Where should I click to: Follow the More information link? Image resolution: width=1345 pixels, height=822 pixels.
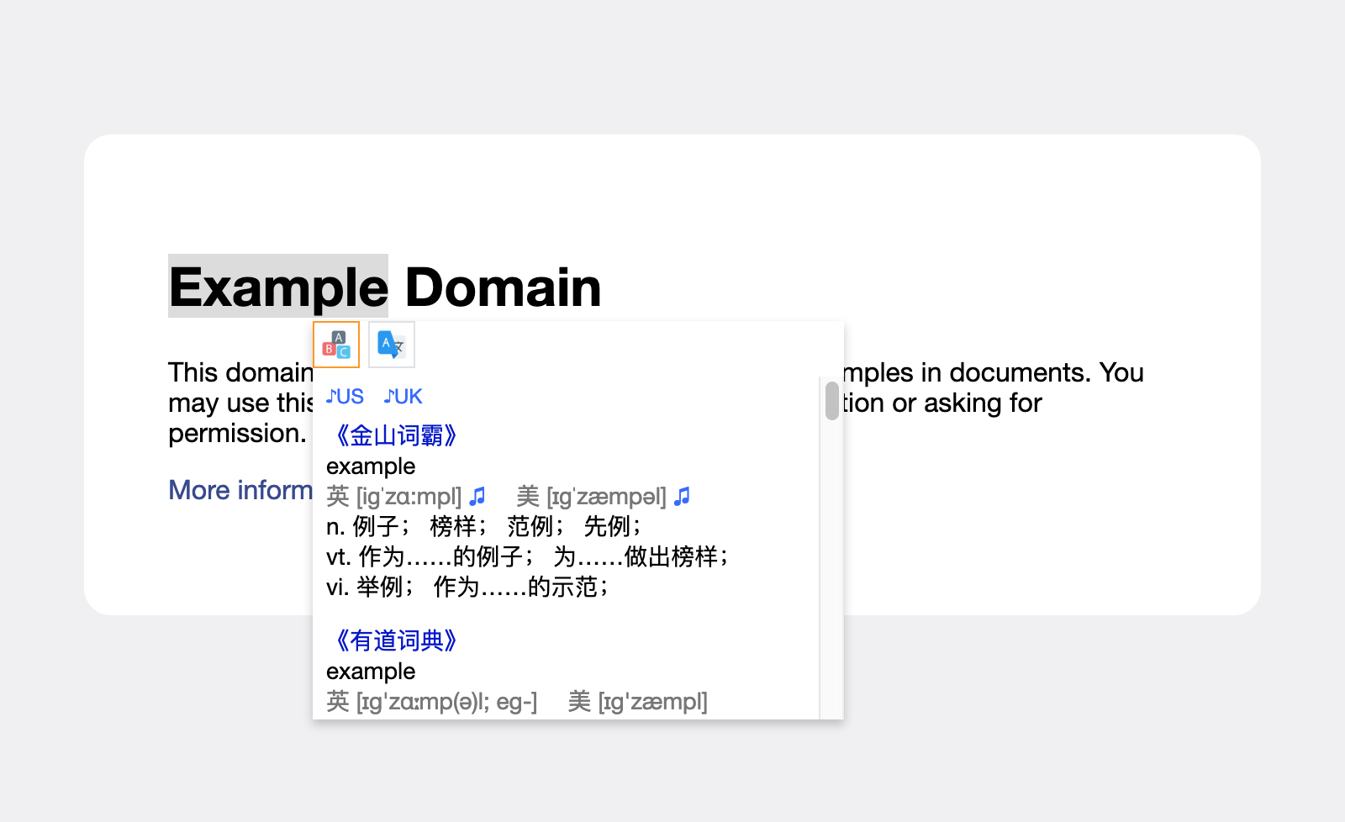tap(240, 490)
